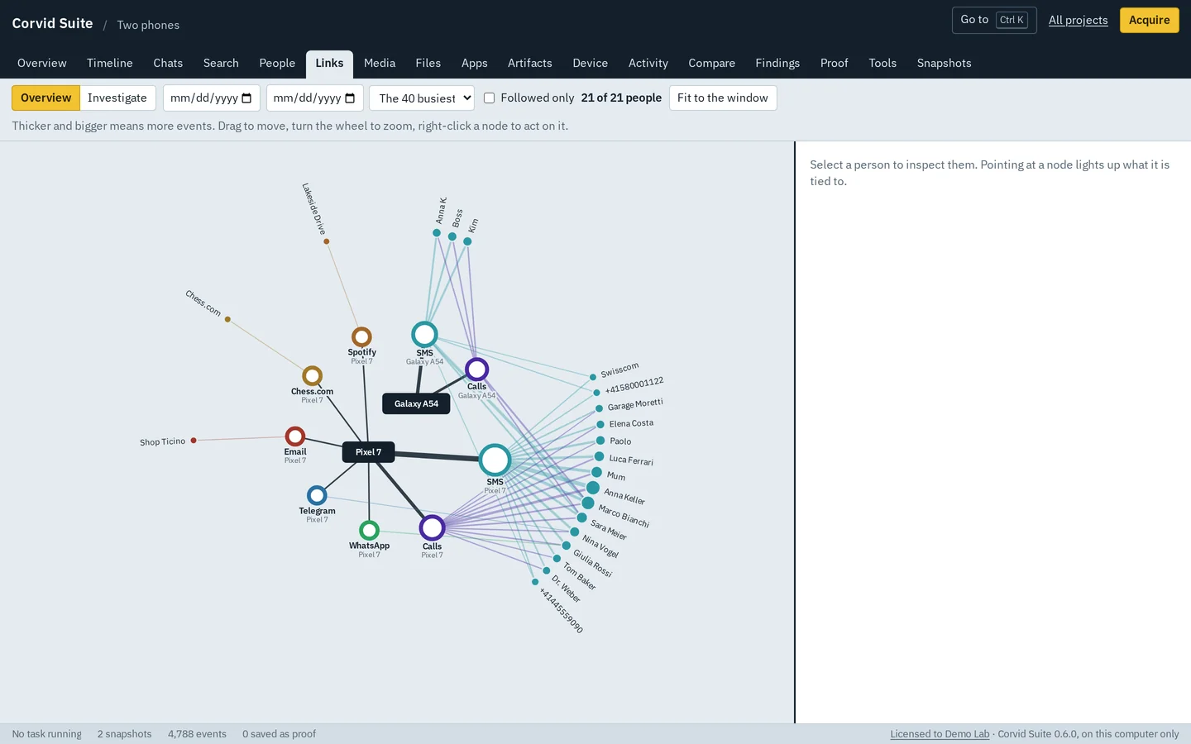The height and width of the screenshot is (744, 1191).
Task: Select the Marco Bianchi contact dot
Action: click(x=588, y=503)
